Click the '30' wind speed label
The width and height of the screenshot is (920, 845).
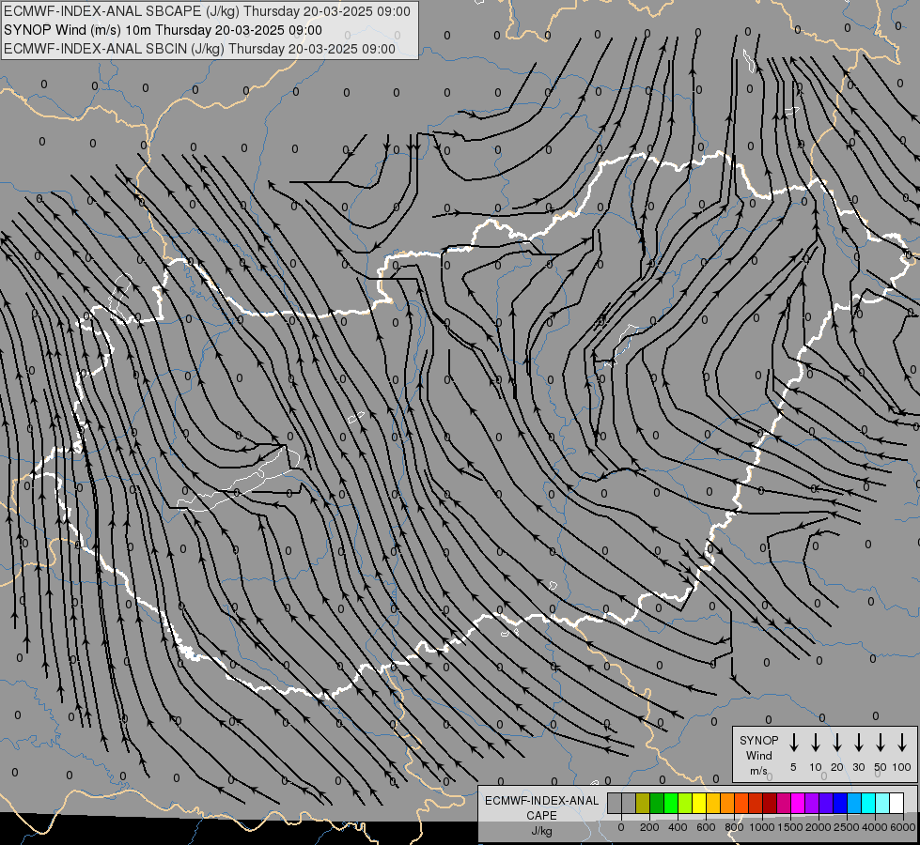pyautogui.click(x=858, y=767)
